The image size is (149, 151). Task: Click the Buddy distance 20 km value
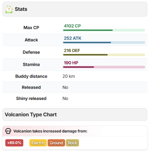coord(69,76)
